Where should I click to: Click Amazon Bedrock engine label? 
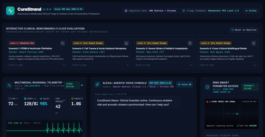tap(143, 87)
